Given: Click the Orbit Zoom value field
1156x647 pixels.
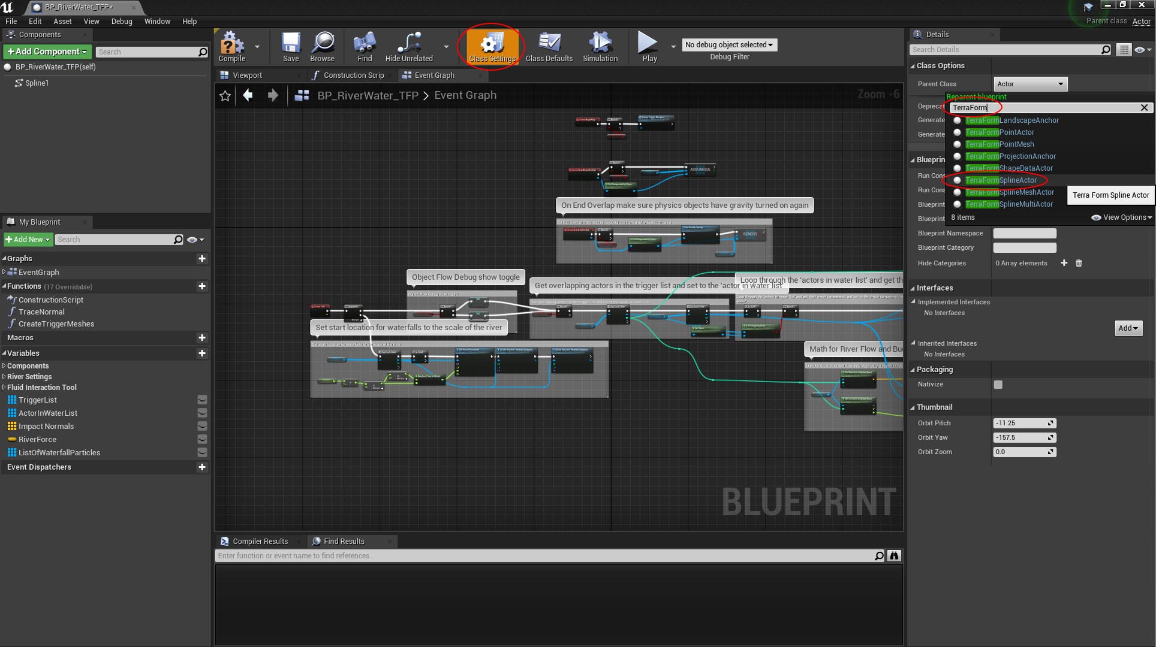Looking at the screenshot, I should coord(1024,452).
